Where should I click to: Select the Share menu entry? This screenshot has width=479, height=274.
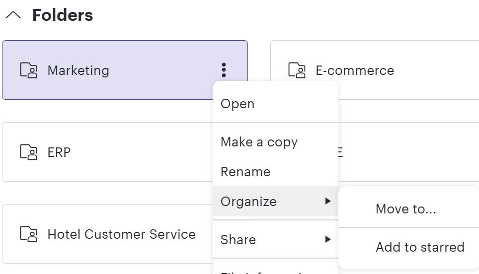coord(238,240)
